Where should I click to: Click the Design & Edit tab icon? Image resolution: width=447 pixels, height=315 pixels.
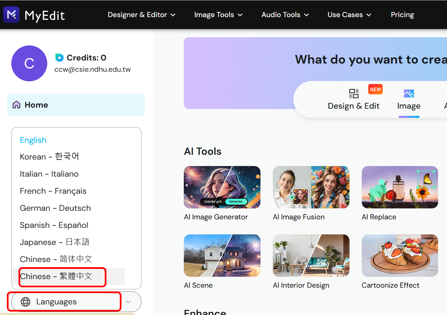tap(354, 94)
